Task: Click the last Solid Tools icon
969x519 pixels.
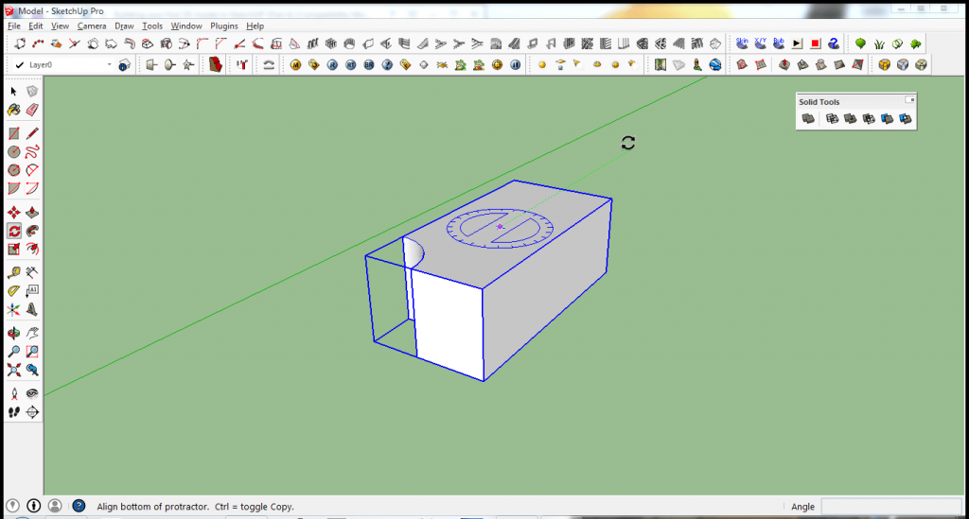Action: coord(906,118)
